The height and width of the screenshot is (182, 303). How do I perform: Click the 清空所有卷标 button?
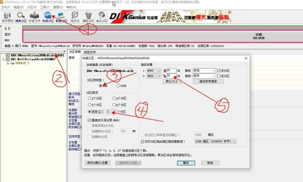208,81
